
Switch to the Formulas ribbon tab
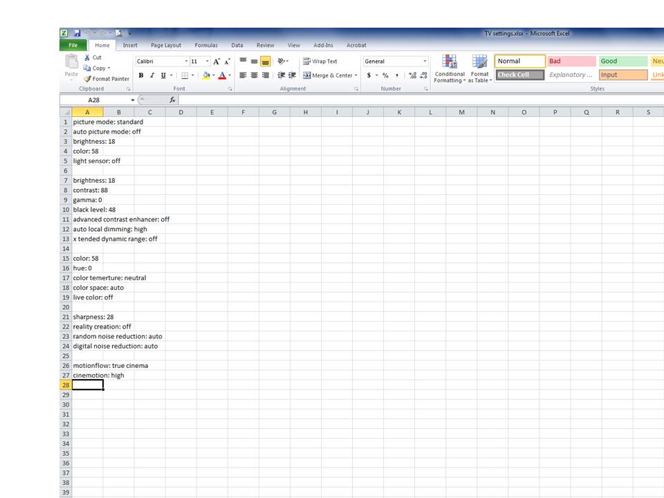[206, 46]
